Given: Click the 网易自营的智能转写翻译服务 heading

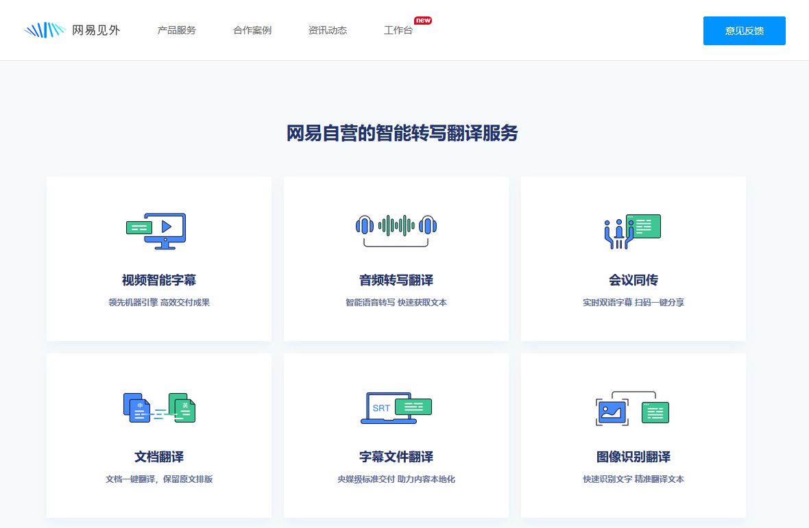Looking at the screenshot, I should pos(402,134).
